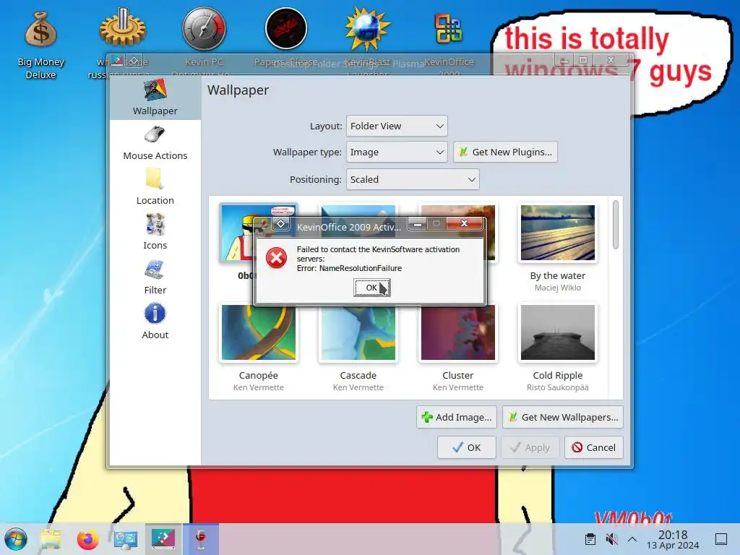The width and height of the screenshot is (740, 555).
Task: Expand the Layout dropdown
Action: click(x=397, y=126)
